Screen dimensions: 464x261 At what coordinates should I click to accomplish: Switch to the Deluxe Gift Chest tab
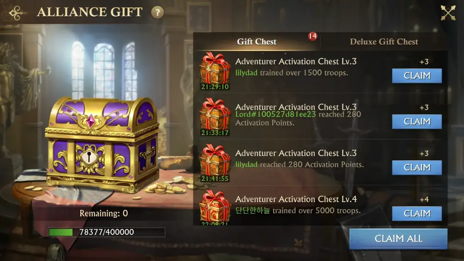(384, 42)
